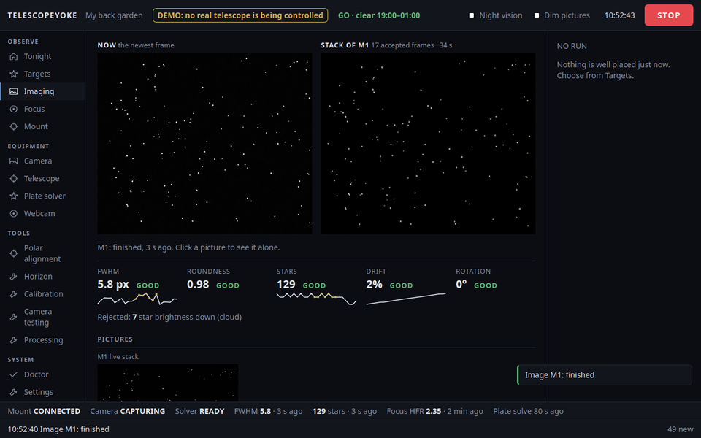
Task: Click the 49 new log counter
Action: pos(680,429)
